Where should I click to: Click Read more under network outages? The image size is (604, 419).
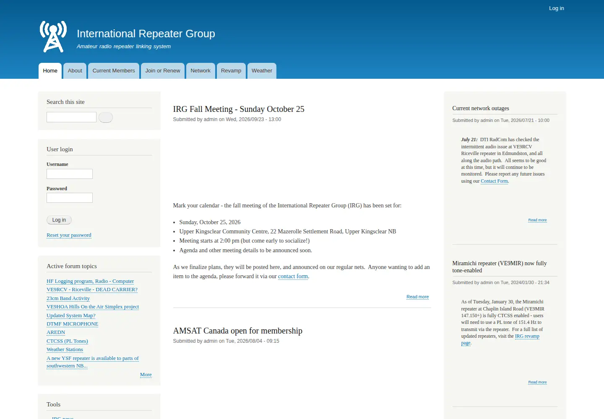[537, 220]
